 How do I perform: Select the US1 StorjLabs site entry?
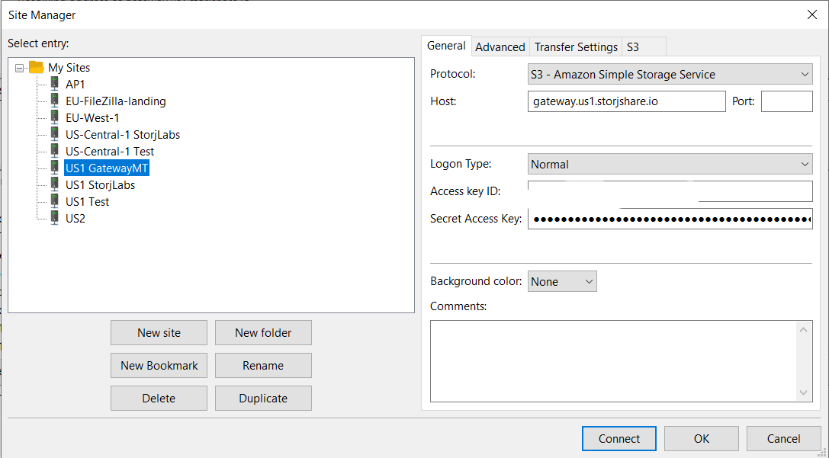[x=101, y=185]
